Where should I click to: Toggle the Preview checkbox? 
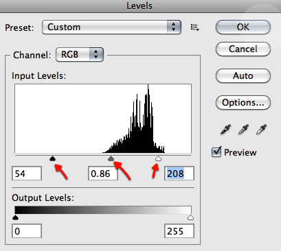point(216,152)
